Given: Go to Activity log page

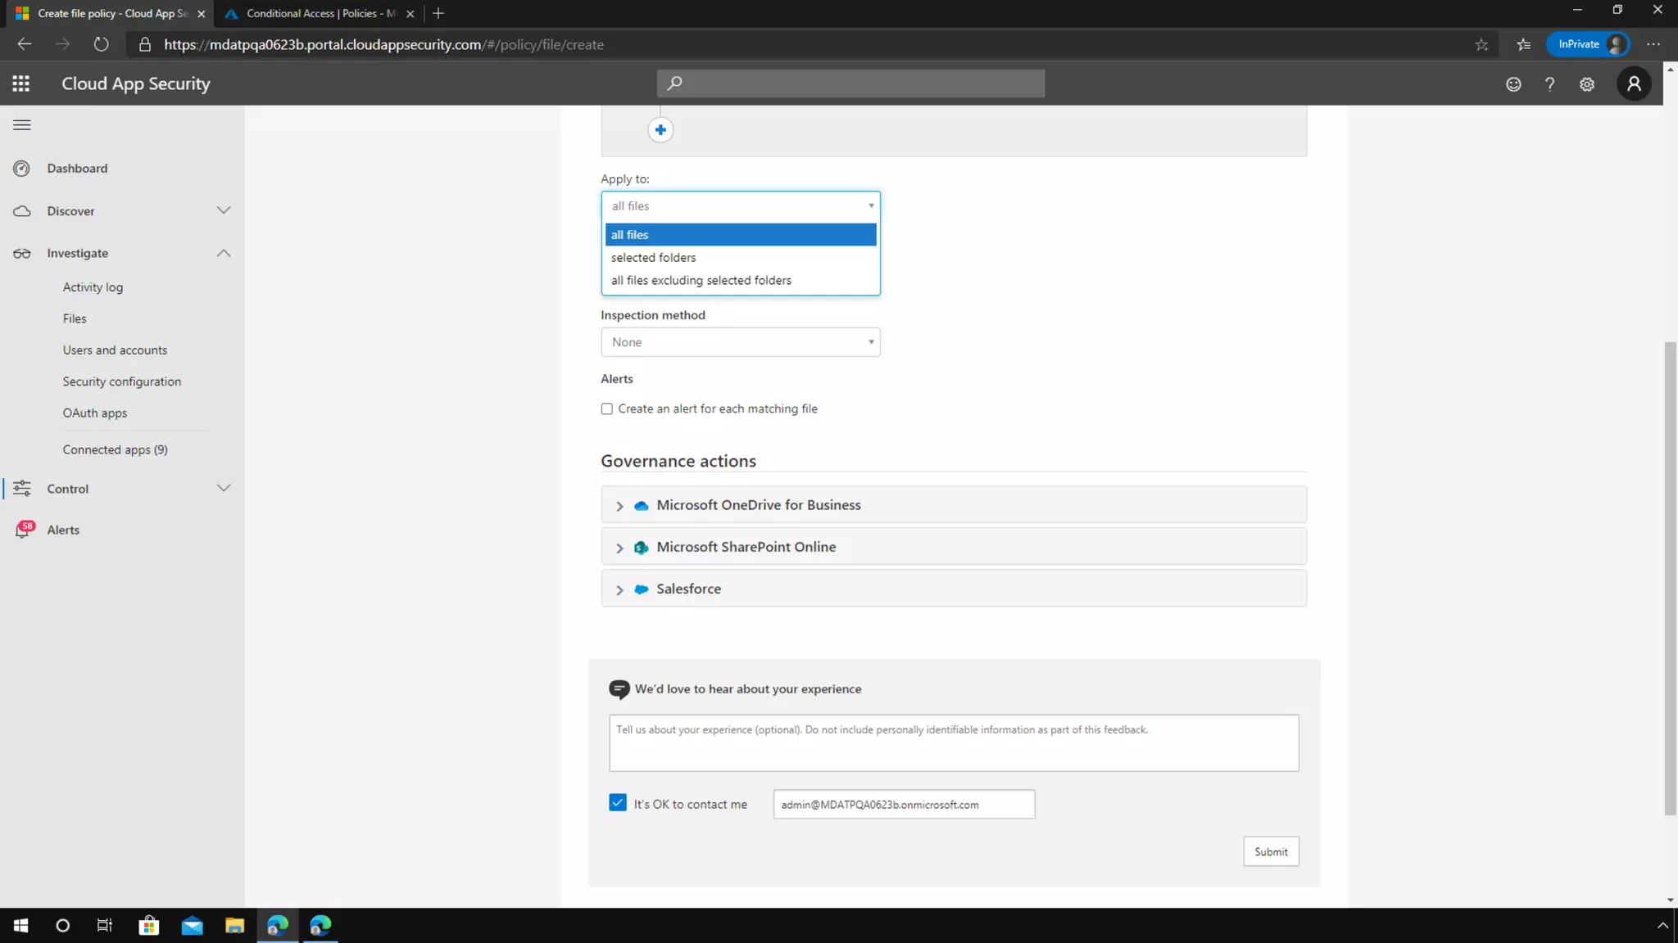Looking at the screenshot, I should pyautogui.click(x=93, y=287).
